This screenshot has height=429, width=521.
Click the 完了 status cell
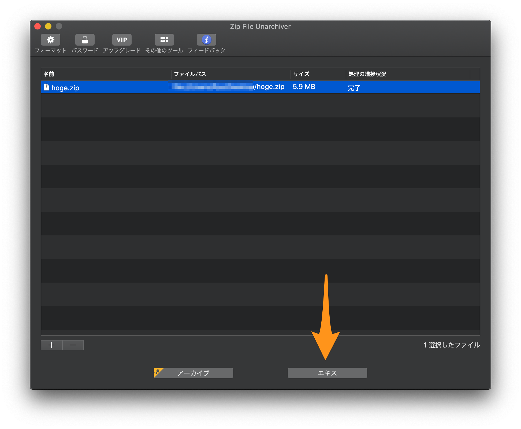click(354, 88)
